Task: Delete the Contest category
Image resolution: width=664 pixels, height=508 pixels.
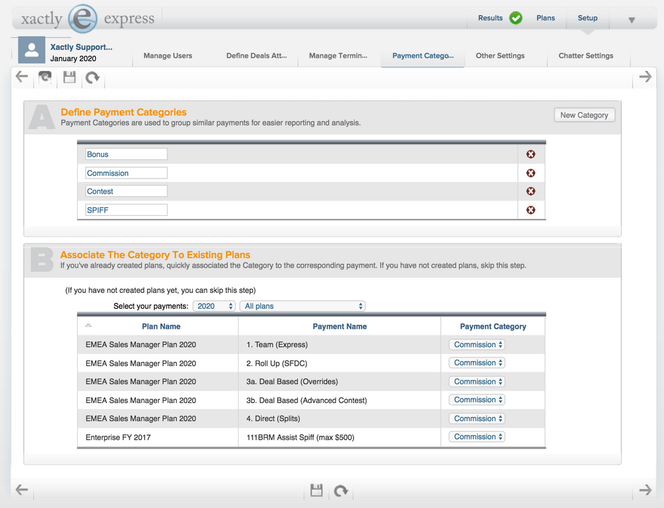Action: point(530,191)
